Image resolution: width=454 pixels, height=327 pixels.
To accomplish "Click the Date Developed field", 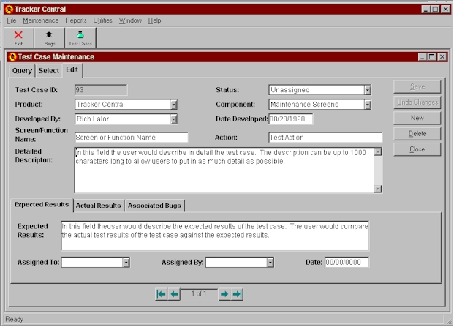I will 291,119.
